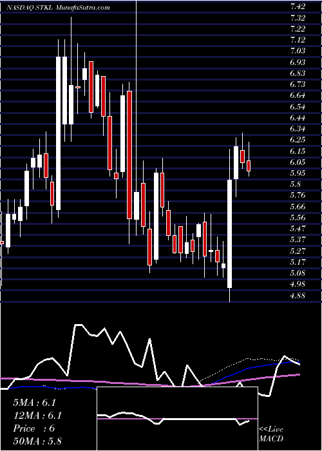Click the 7.03 price axis label
The width and height of the screenshot is (322, 451).
pyautogui.click(x=298, y=51)
